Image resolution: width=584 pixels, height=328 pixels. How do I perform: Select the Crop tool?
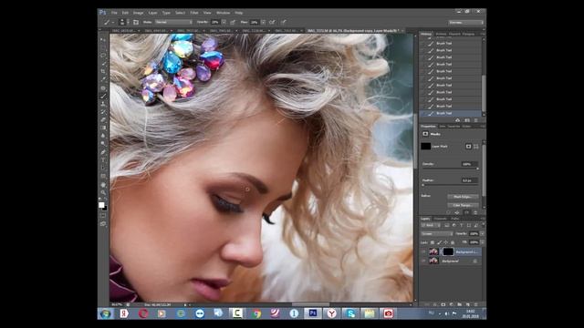103,71
